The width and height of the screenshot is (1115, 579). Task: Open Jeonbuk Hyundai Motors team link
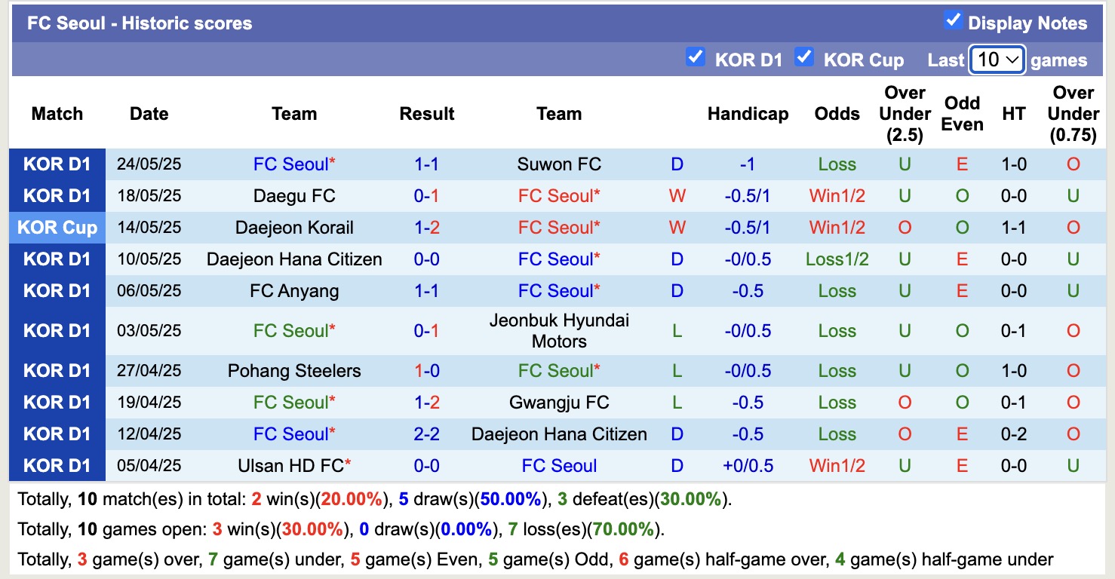point(558,330)
